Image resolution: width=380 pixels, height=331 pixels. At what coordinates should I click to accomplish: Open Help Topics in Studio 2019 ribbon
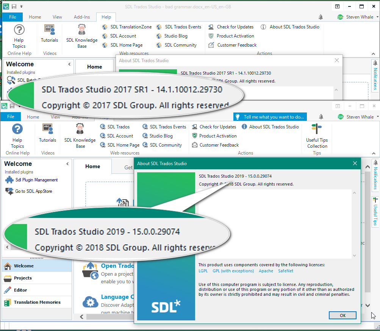point(17,136)
